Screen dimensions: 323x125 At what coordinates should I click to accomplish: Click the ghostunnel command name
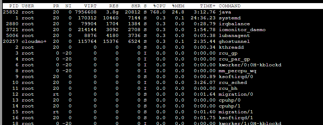coord(234,41)
